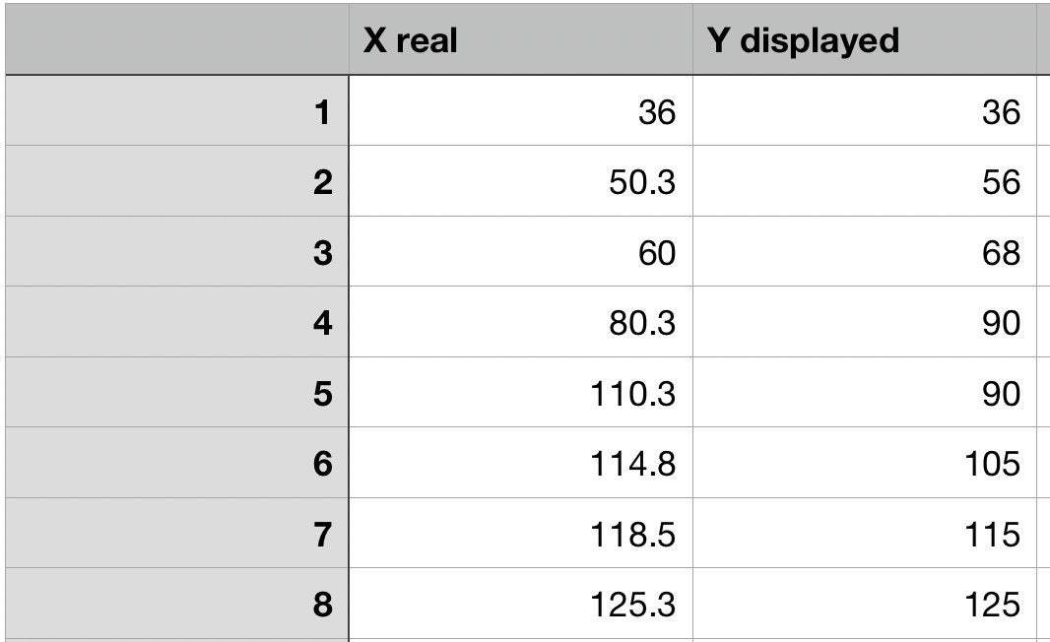Screen dimensions: 1050x642
Task: Click the Y displayed cell showing 68
Action: pyautogui.click(x=864, y=254)
